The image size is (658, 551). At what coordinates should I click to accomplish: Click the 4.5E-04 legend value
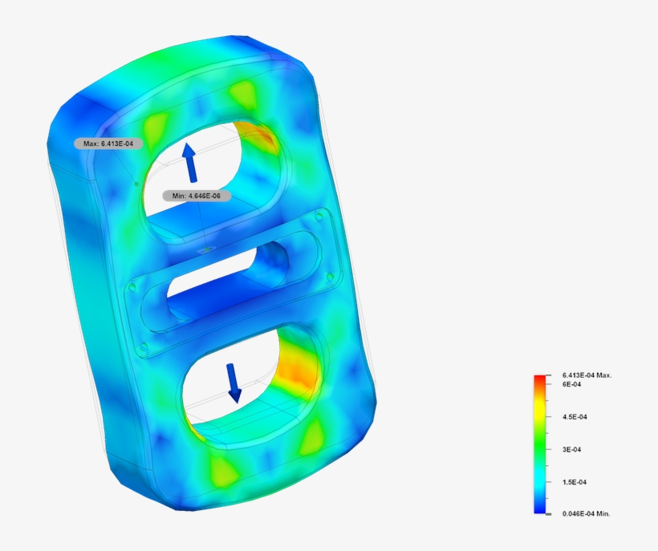576,417
